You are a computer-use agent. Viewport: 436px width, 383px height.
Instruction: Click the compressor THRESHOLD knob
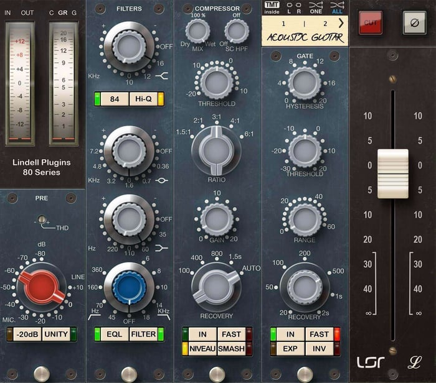(217, 82)
